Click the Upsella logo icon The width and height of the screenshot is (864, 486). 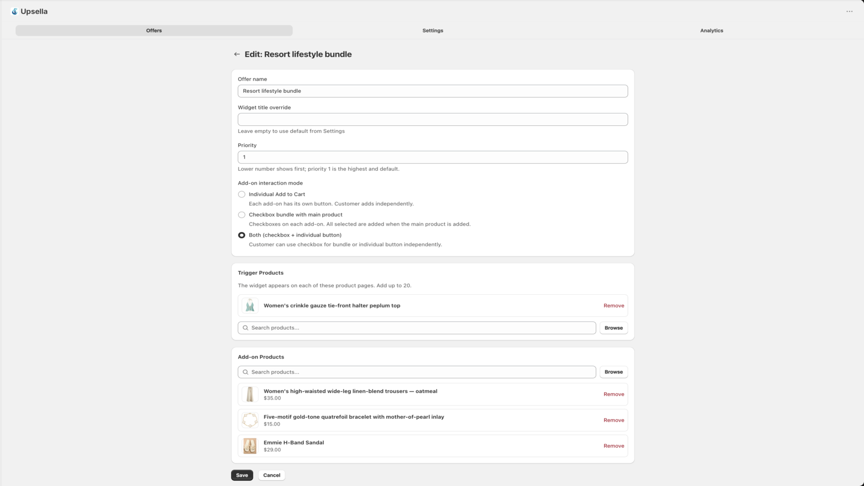pos(15,11)
